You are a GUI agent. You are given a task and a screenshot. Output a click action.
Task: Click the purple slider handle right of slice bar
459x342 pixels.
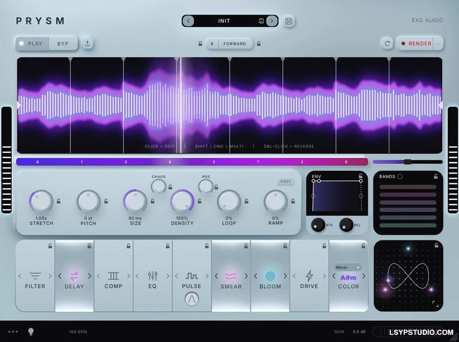click(407, 162)
